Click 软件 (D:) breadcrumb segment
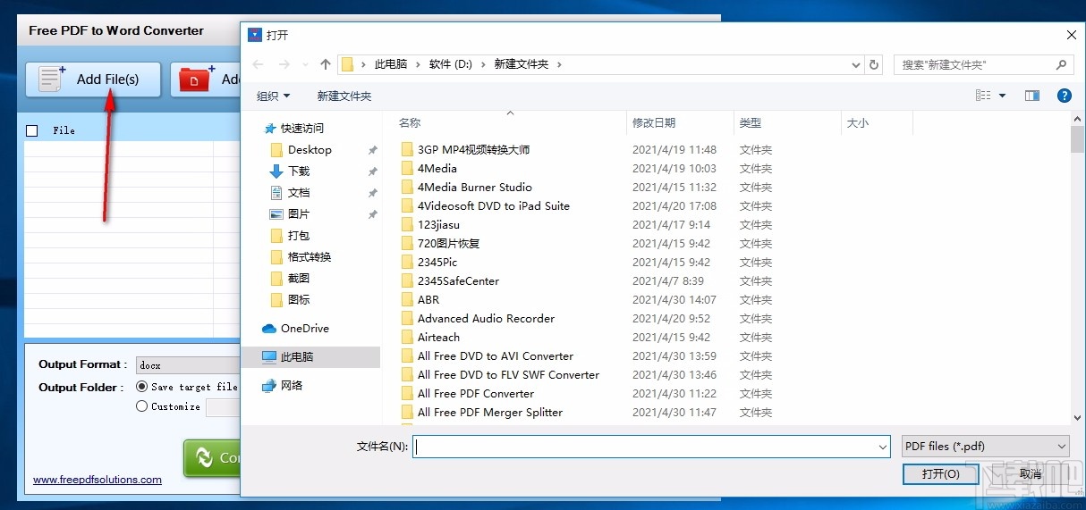Viewport: 1086px width, 510px height. [451, 64]
